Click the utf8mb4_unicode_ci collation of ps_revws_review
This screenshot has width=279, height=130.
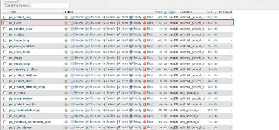(x=193, y=99)
